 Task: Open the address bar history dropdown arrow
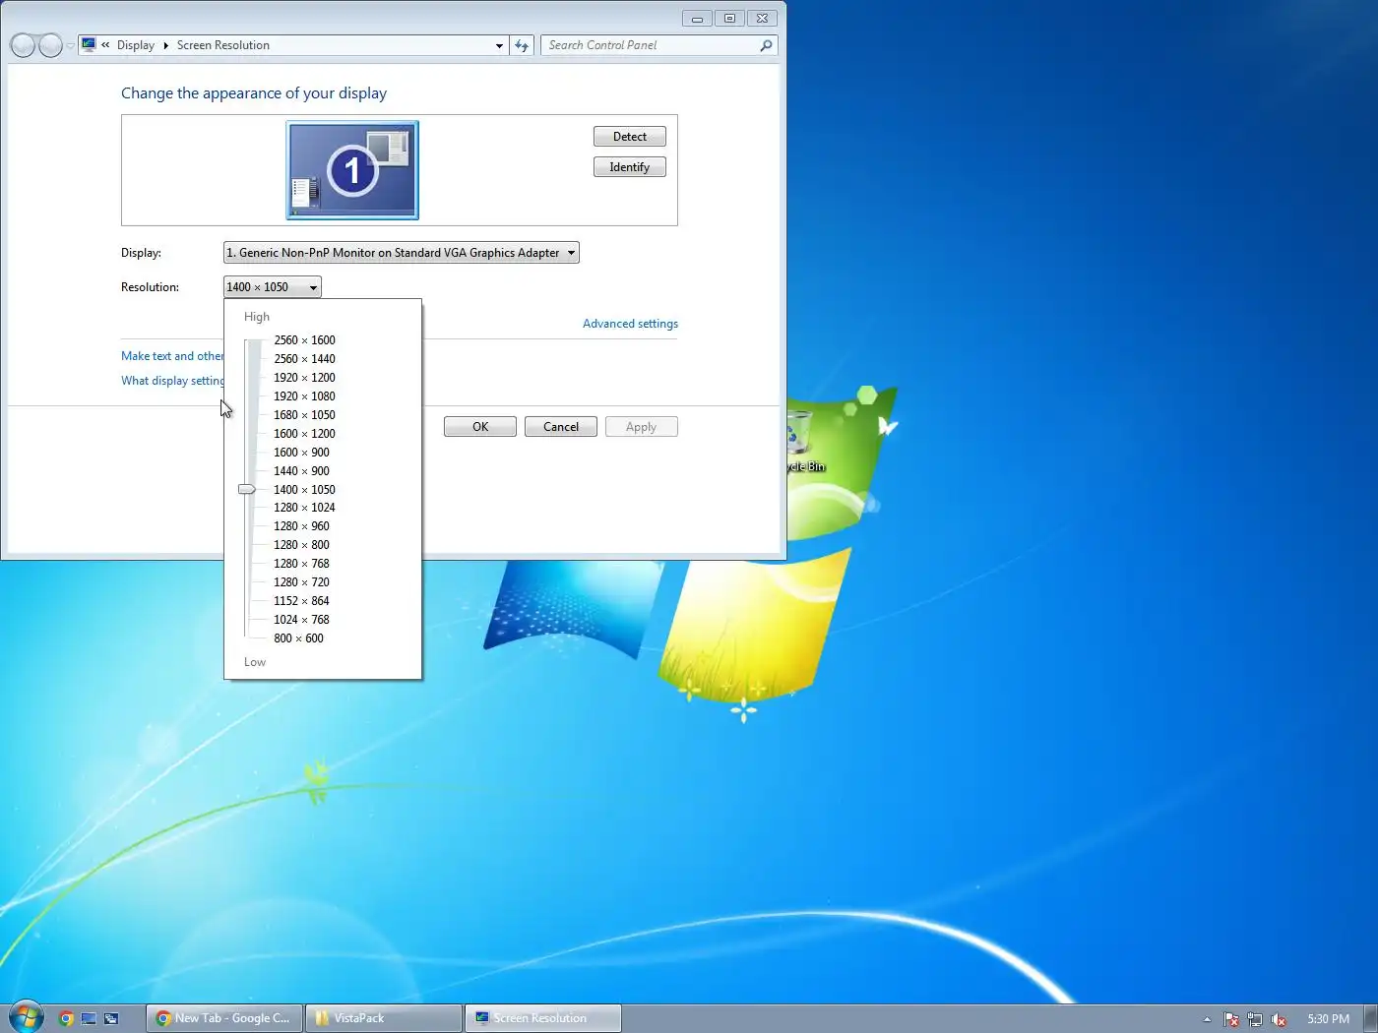pos(499,45)
